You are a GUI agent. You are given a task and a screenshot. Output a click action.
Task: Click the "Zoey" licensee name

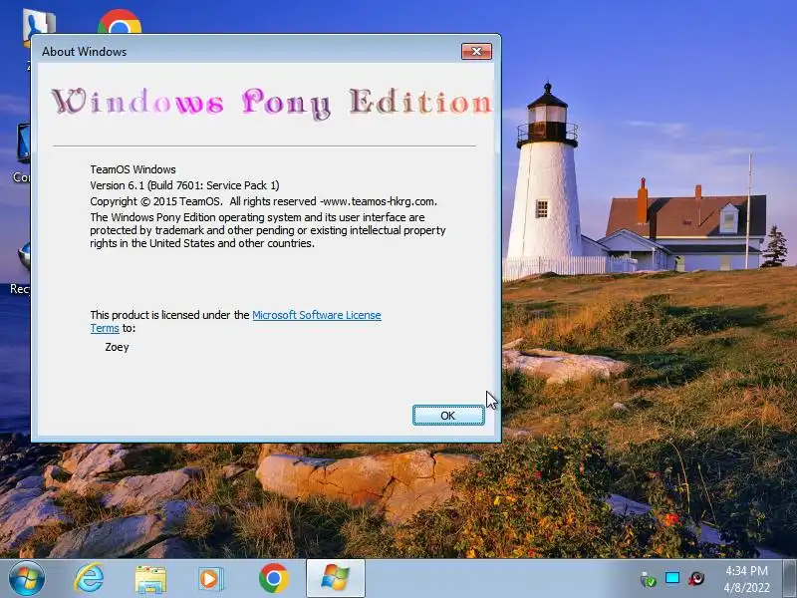117,347
